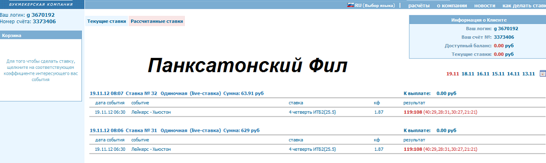Select date 13.11 in the date list
Screen dimensions: 546x163
(529, 74)
